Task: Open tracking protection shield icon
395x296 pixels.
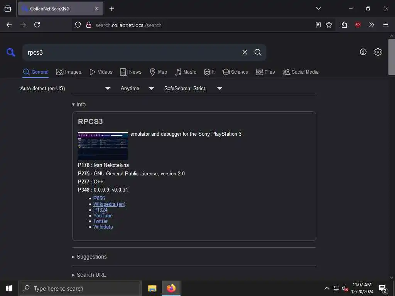Action: (78, 25)
